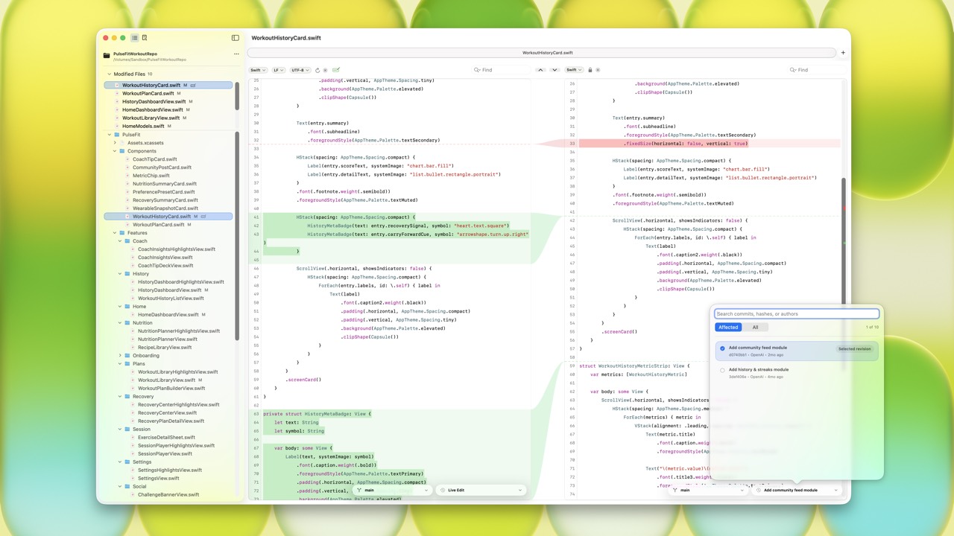Click the lock icon in right pane toolbar
Screen dimensions: 954x536
(x=590, y=70)
